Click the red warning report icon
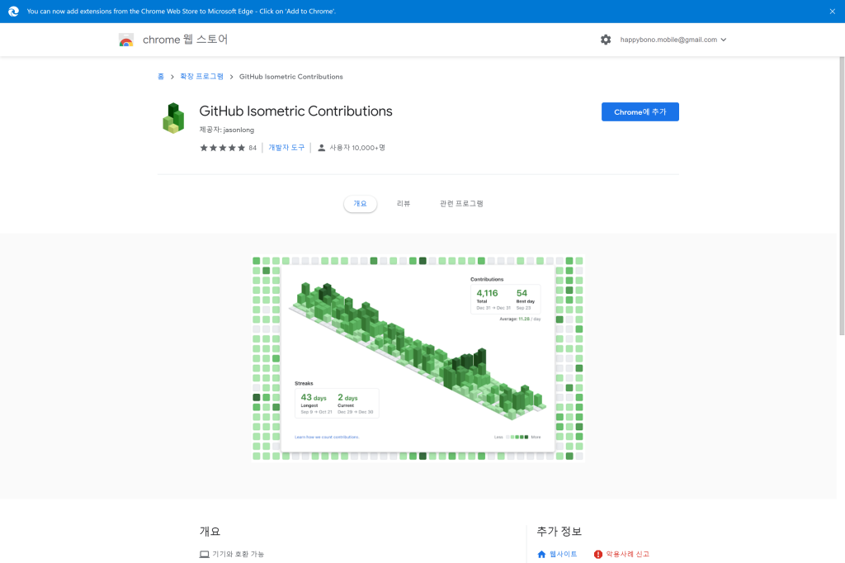Image resolution: width=845 pixels, height=563 pixels. point(598,555)
